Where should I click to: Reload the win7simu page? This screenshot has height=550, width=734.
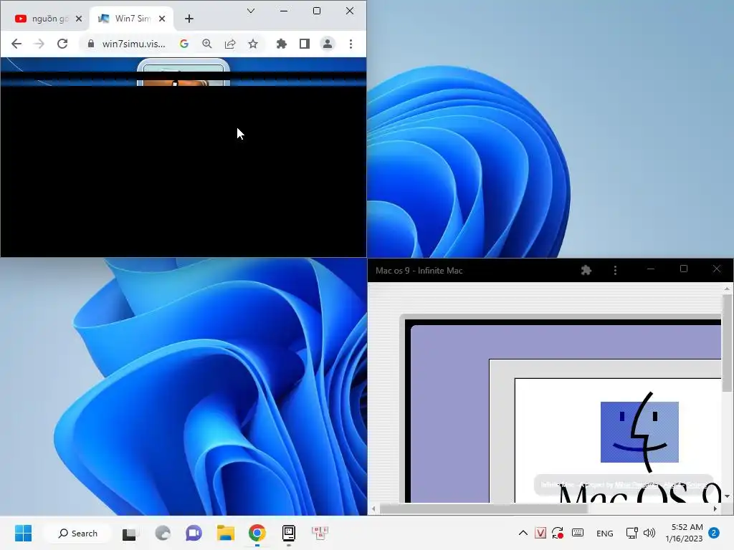point(62,44)
